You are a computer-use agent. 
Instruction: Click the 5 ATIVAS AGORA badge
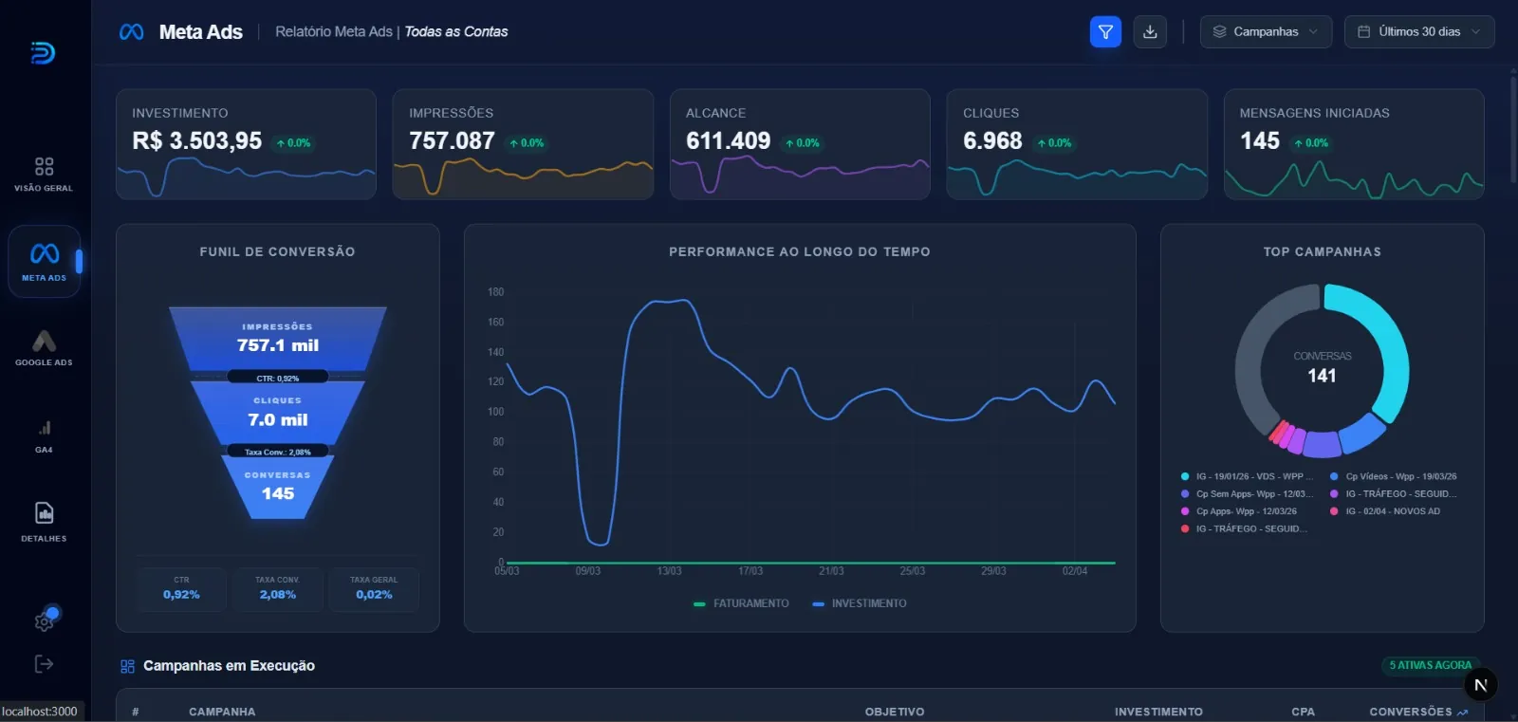(x=1431, y=665)
